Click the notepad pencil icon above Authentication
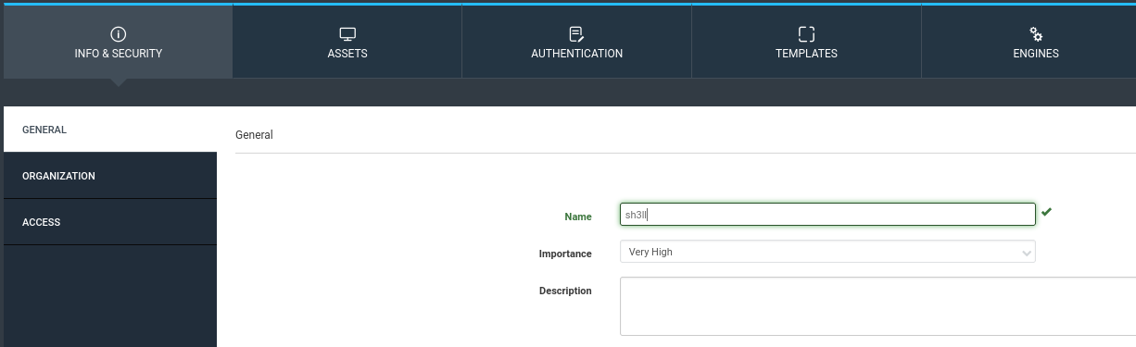This screenshot has height=347, width=1136. point(576,34)
